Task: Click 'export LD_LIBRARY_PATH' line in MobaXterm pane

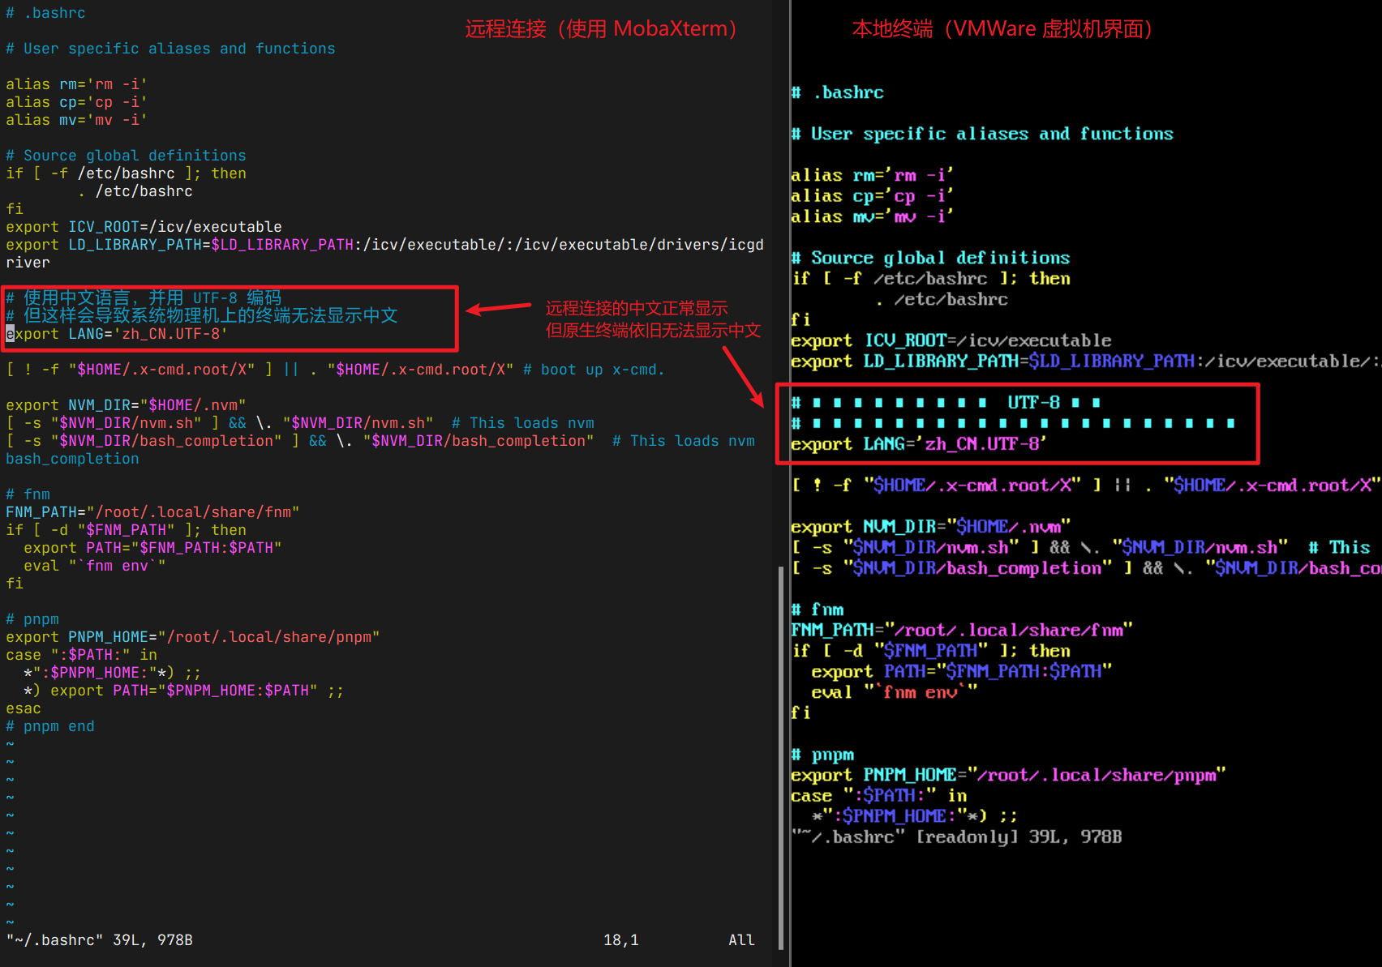Action: point(384,245)
